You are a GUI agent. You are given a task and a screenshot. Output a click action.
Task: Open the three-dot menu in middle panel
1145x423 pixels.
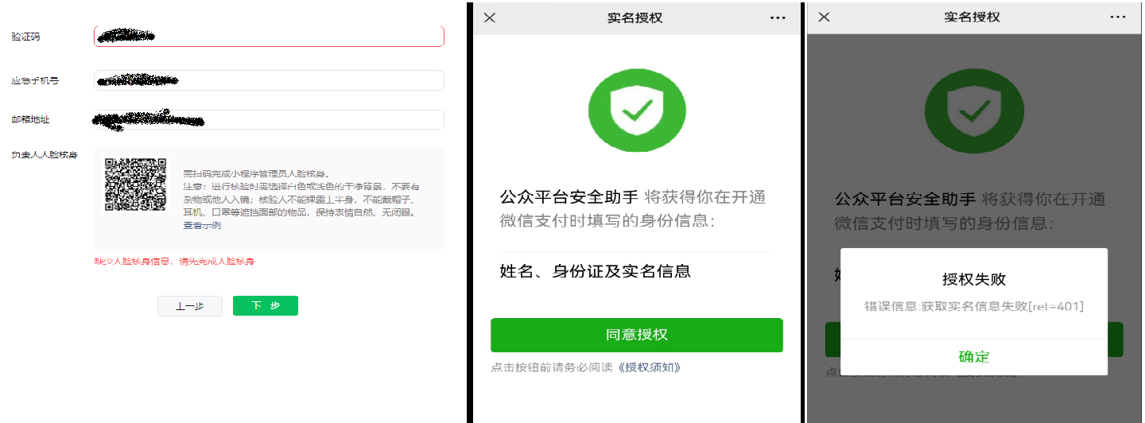778,17
